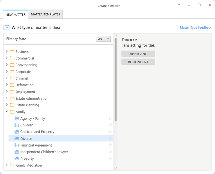Open help with the question mark icon

(x=179, y=5)
